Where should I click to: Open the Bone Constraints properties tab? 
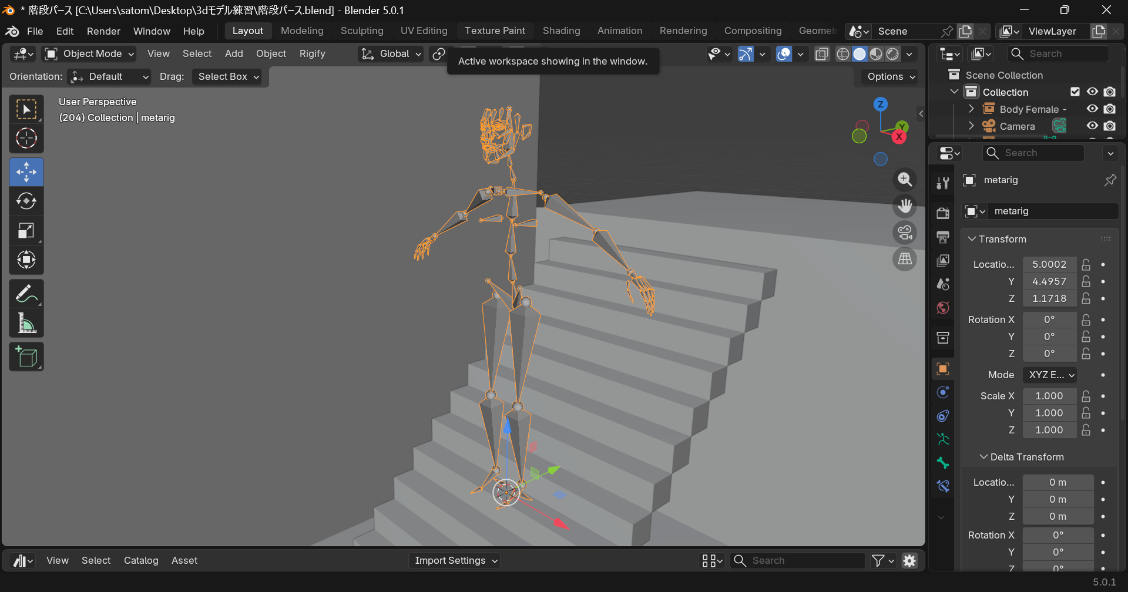[943, 486]
